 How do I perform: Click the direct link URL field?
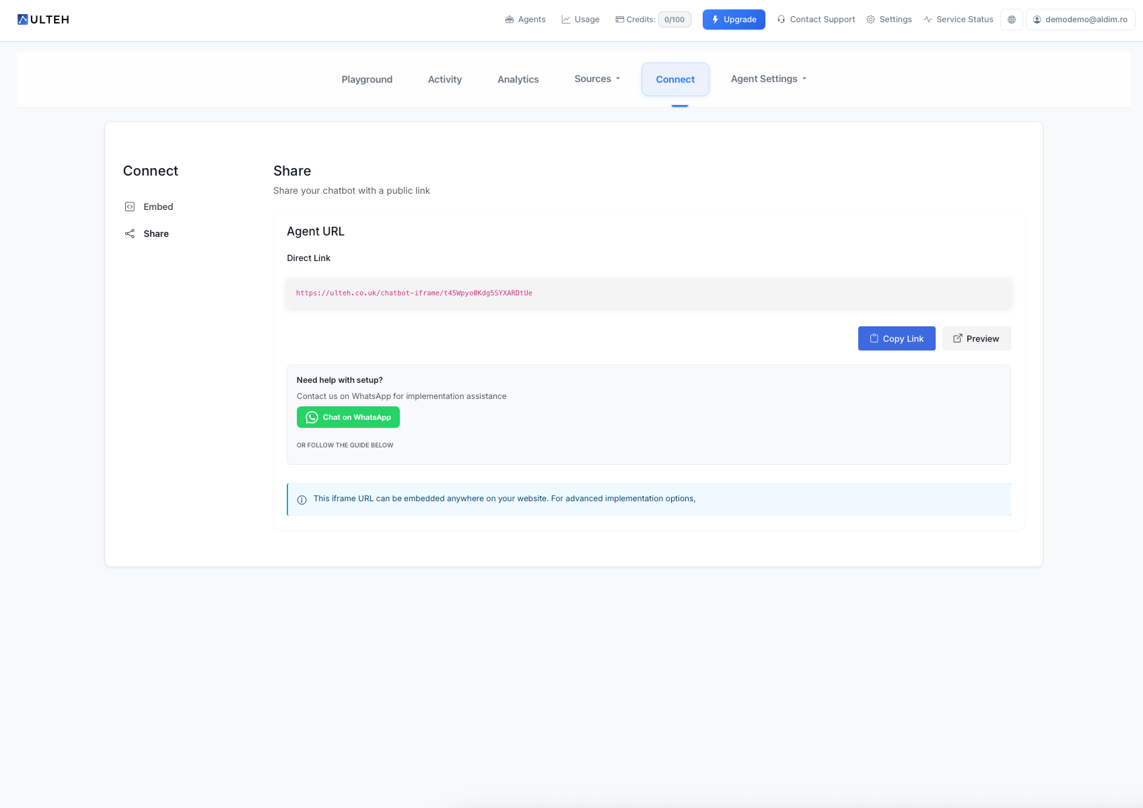tap(648, 293)
